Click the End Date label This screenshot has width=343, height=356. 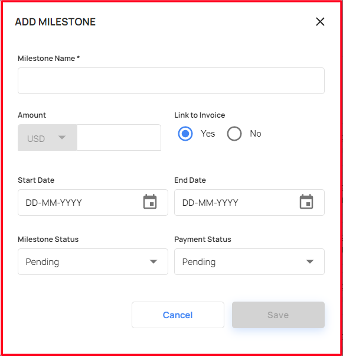click(190, 180)
